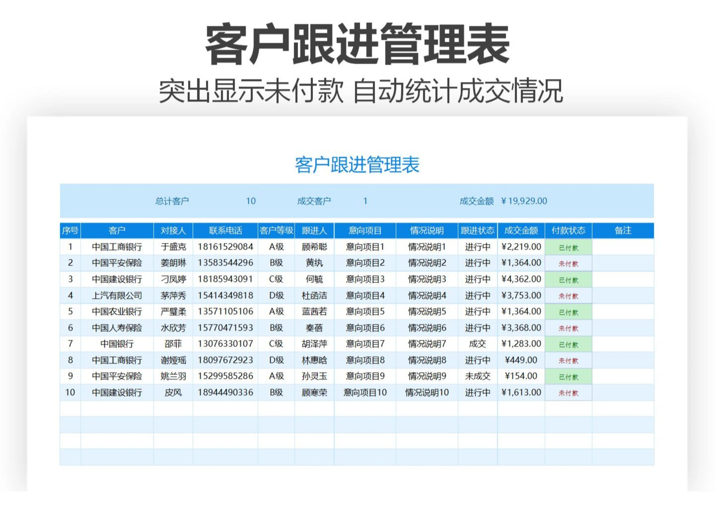Click the 总计客户 value 10
715x506 pixels.
(x=251, y=201)
